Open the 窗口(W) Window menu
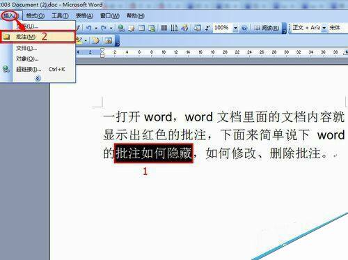The height and width of the screenshot is (260, 348). click(x=110, y=16)
